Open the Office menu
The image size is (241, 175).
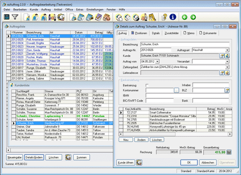[x=69, y=10]
